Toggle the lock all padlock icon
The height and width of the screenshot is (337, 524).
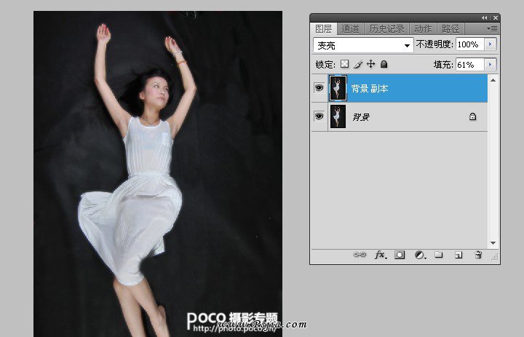pos(384,64)
